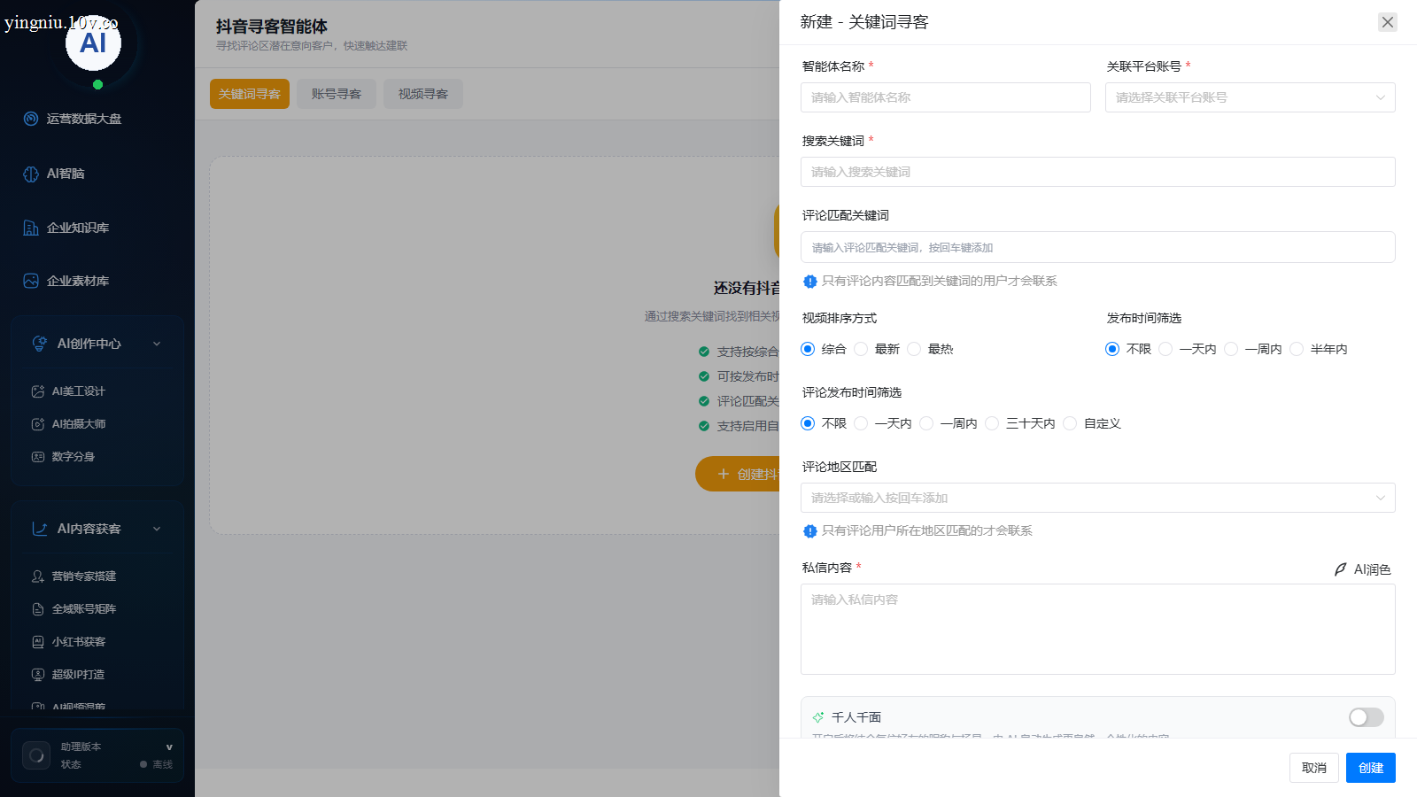Screen dimensions: 1417x797
Task: Open the 评论地区匹配 dropdown
Action: 1098,498
